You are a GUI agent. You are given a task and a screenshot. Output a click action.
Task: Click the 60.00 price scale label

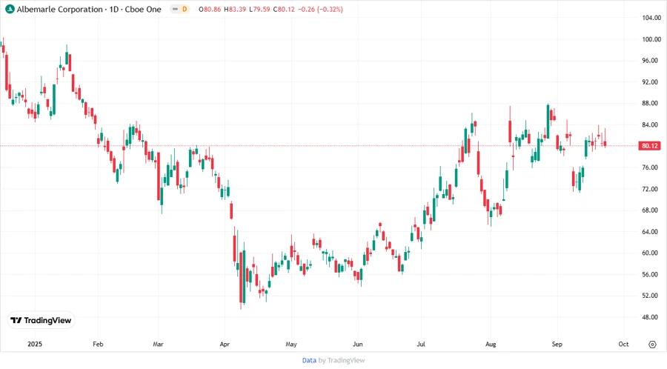click(x=649, y=253)
